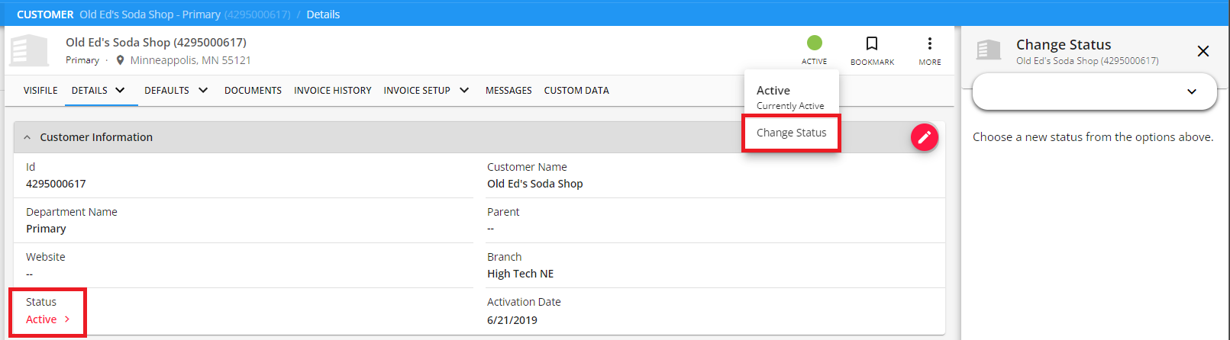Expand the Details tab dropdown arrow

point(120,90)
